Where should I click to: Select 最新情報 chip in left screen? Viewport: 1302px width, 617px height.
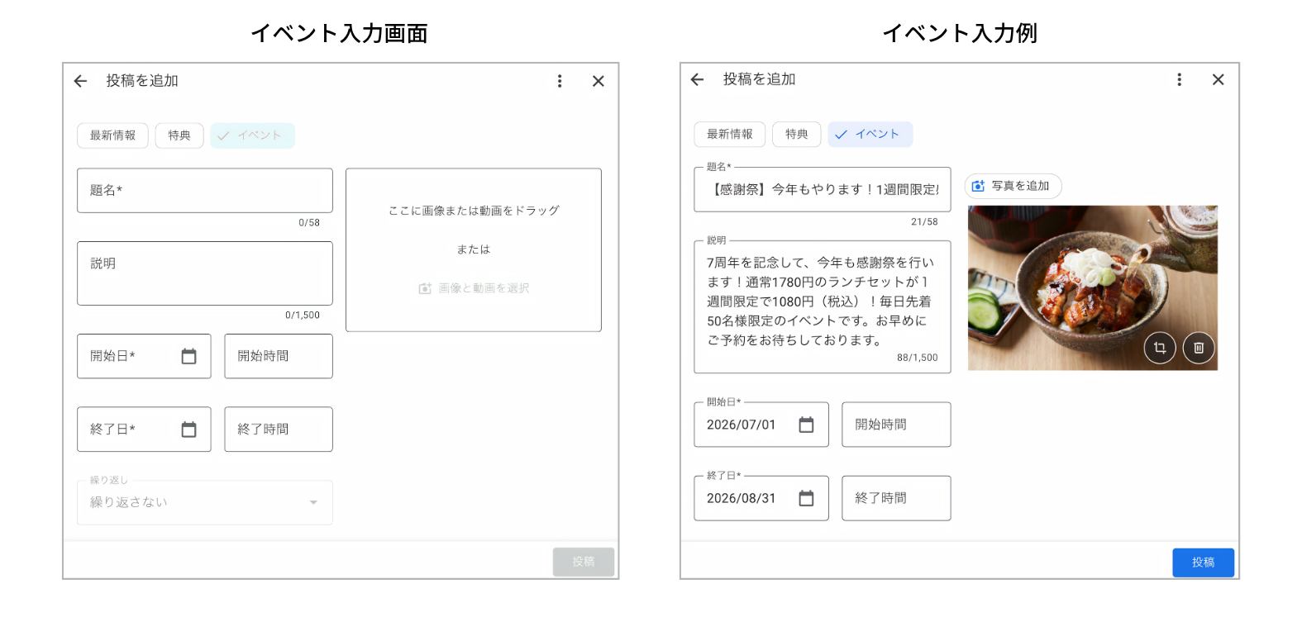tap(112, 135)
